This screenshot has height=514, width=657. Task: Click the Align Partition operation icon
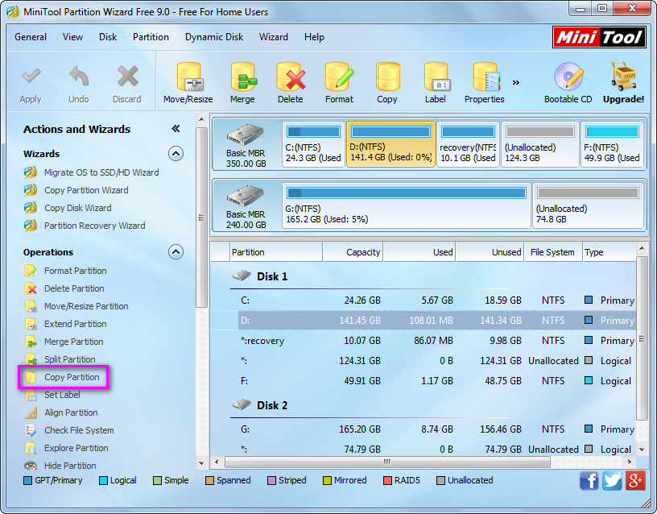(x=30, y=412)
